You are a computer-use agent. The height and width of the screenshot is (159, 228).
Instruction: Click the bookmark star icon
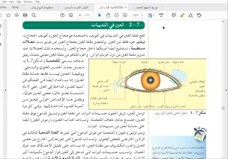tap(8, 15)
